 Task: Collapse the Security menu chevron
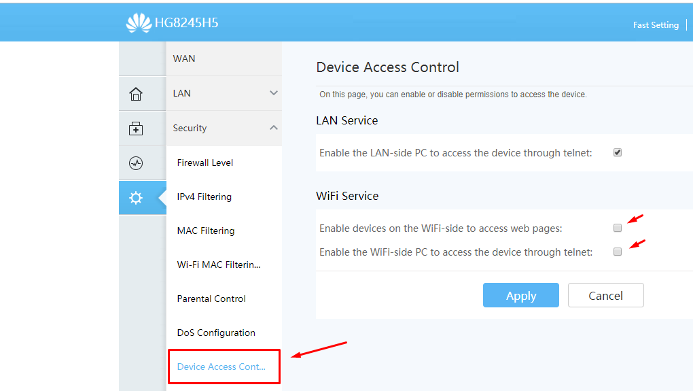(x=274, y=127)
